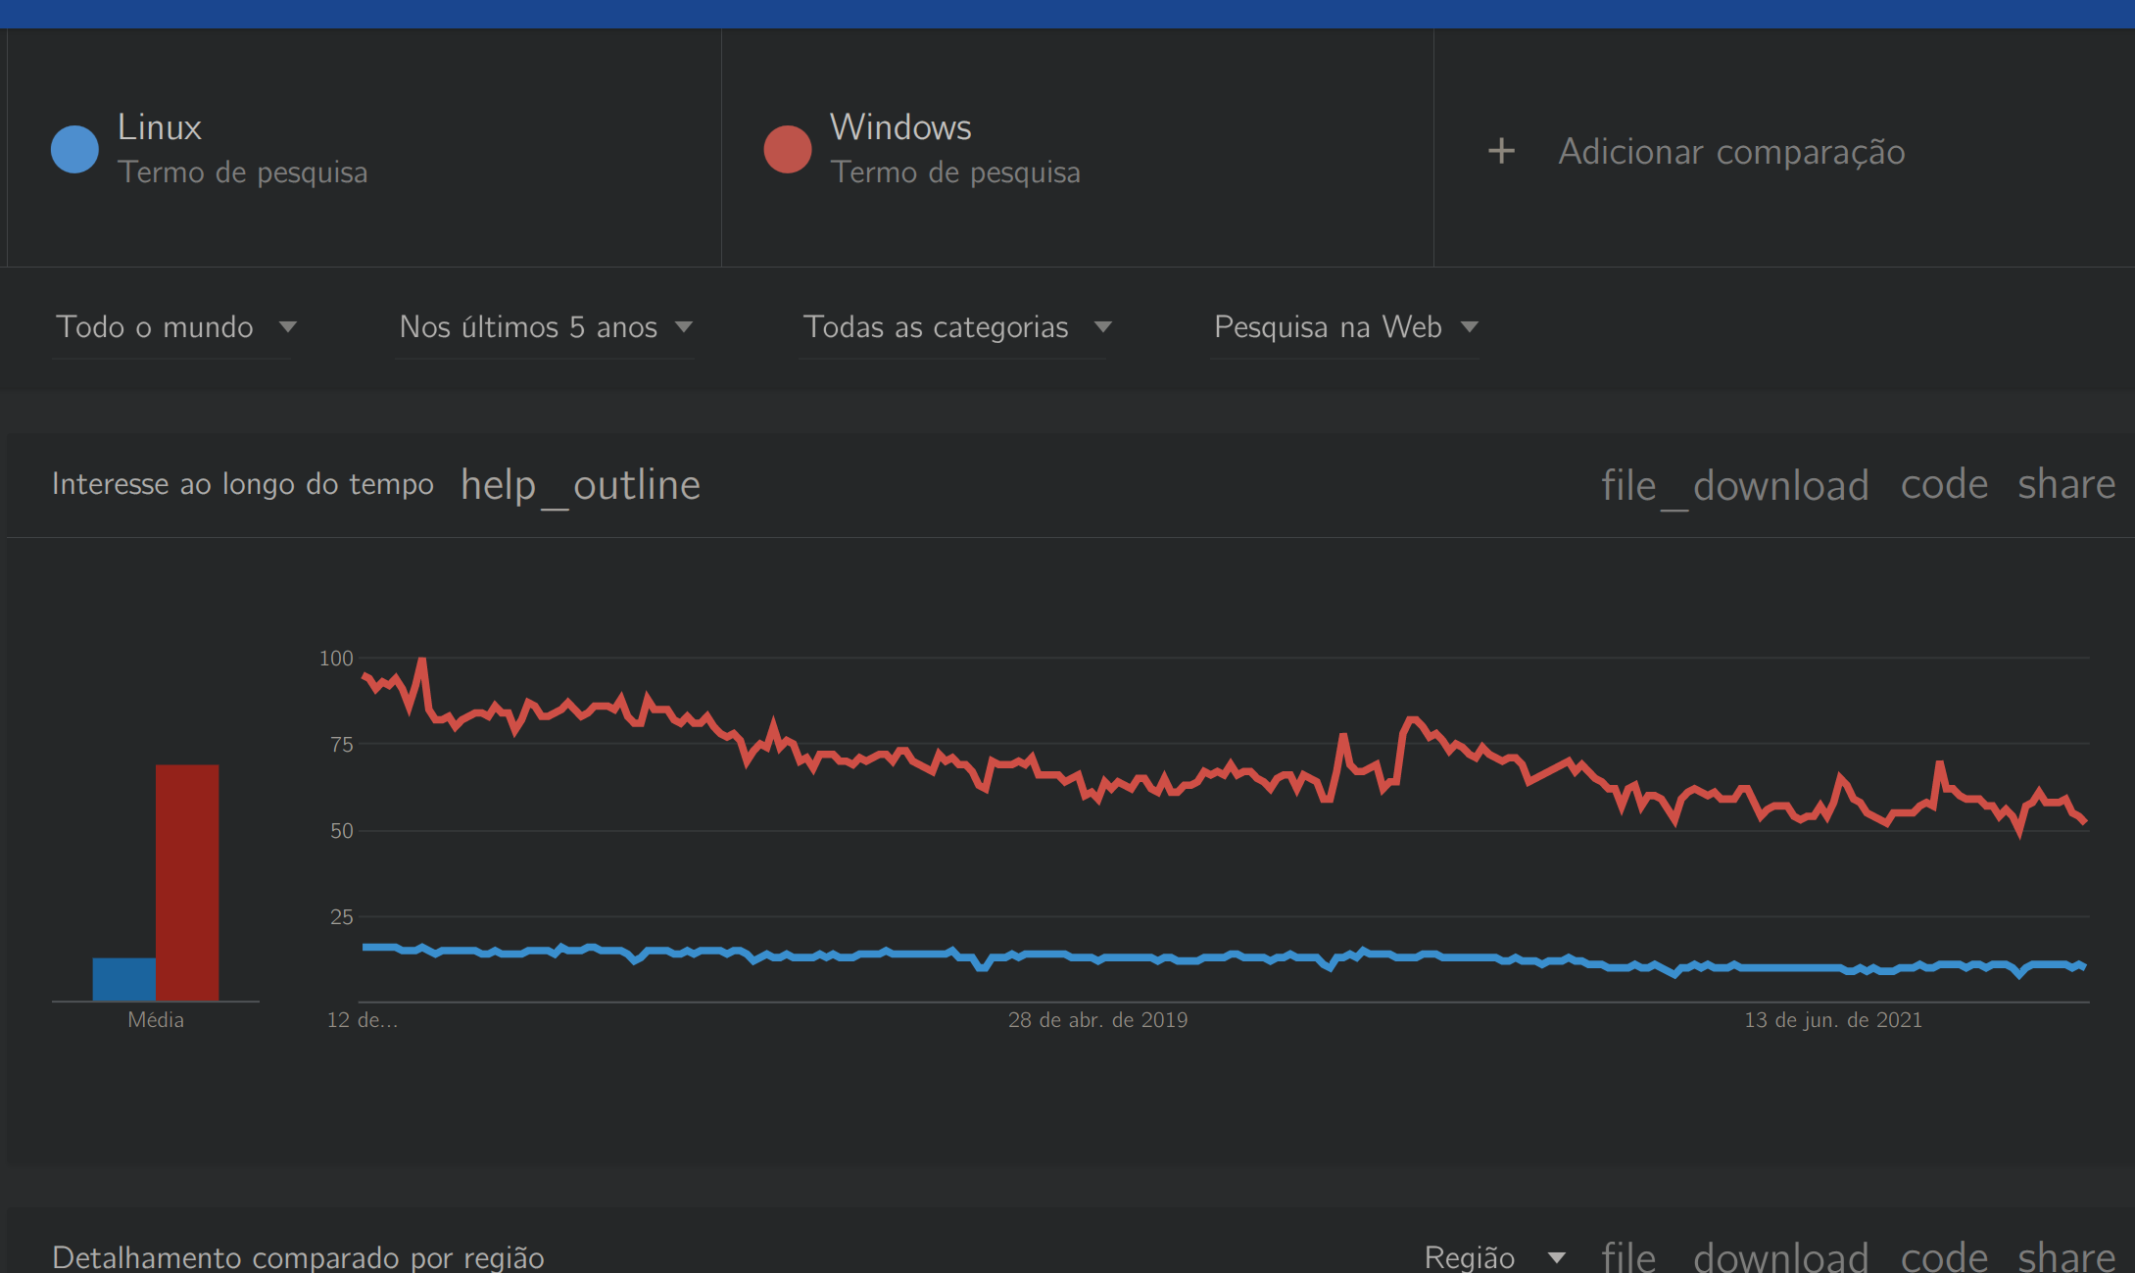Click file_download icon in the region section
Image resolution: width=2135 pixels, height=1273 pixels.
(x=1734, y=1256)
